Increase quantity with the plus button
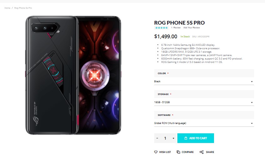This screenshot has width=265, height=157. click(173, 138)
